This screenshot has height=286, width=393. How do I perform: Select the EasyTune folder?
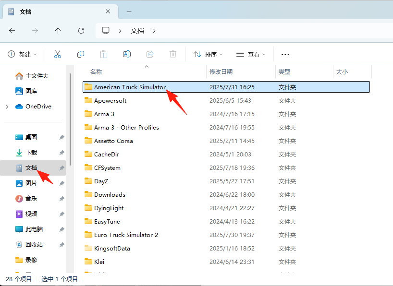(226, 221)
